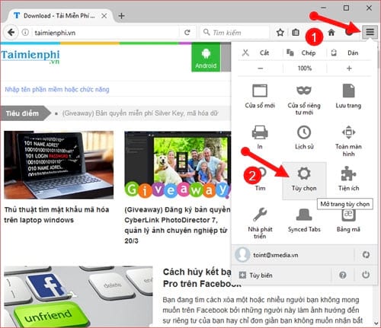Focus the taimienphi.vn address bar
The image size is (381, 328).
[105, 33]
